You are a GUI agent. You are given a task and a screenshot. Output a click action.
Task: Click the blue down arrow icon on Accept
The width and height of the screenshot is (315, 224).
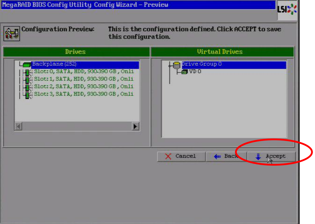[258, 156]
